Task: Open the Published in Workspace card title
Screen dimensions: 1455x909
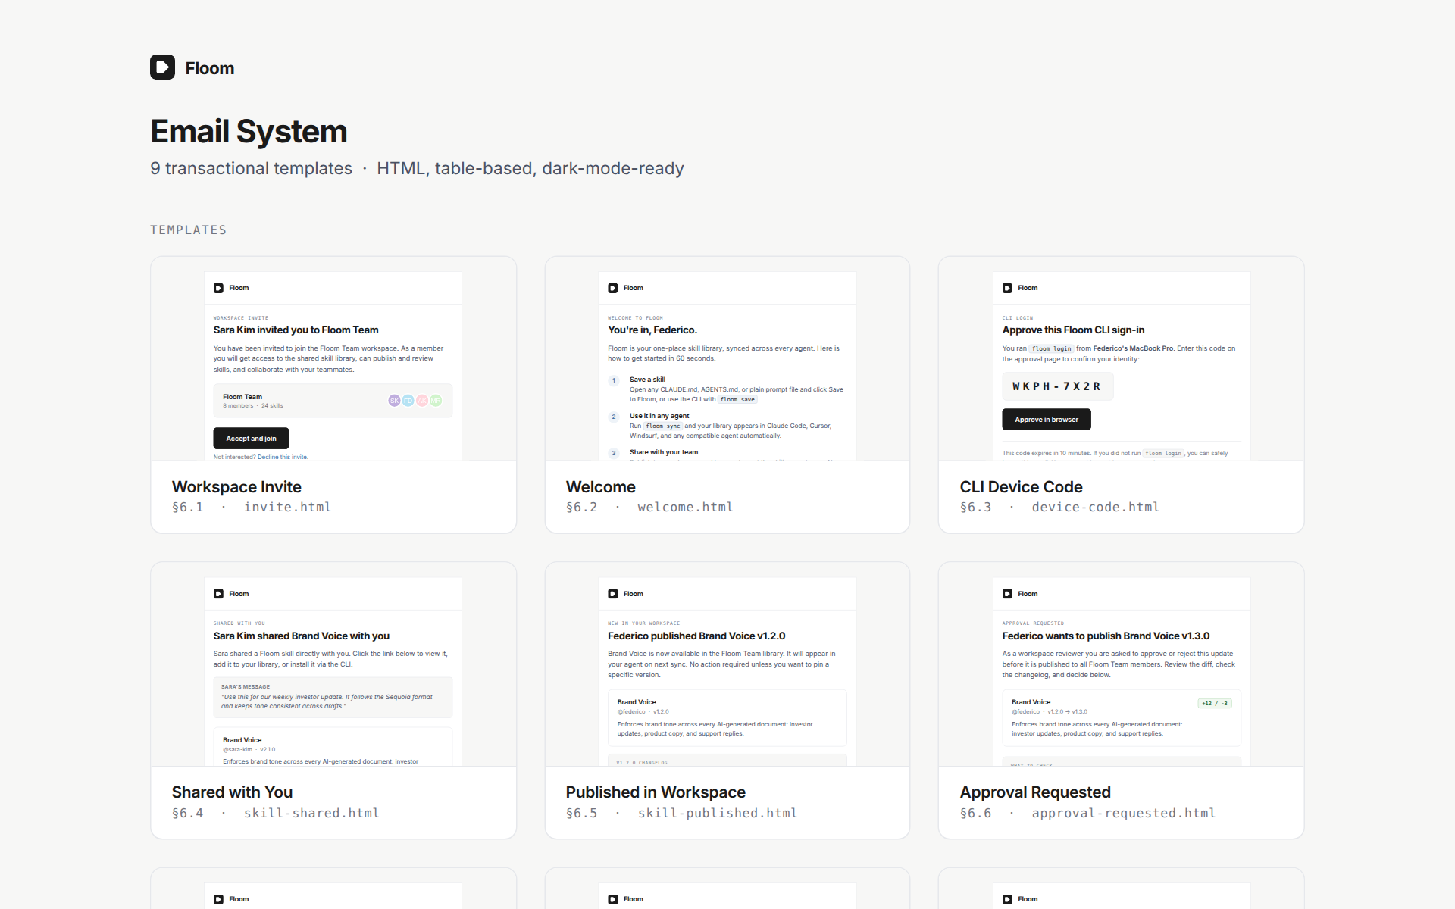Action: 656,792
